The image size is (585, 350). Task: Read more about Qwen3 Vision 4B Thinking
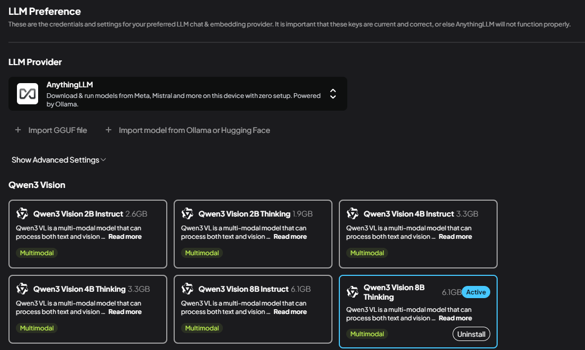tap(125, 312)
